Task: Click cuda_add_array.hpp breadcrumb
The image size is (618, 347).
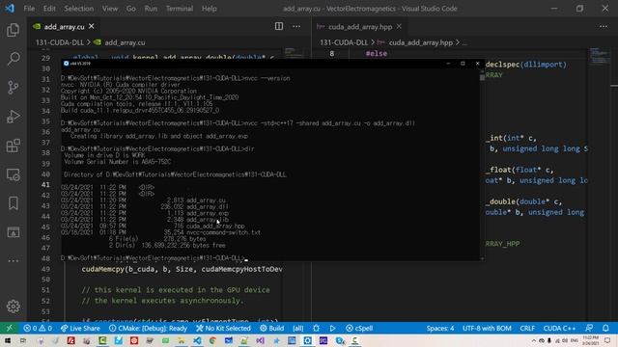Action: pos(421,42)
